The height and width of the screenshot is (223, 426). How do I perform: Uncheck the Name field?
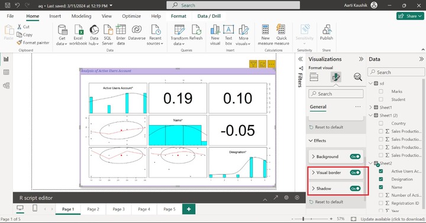(x=381, y=187)
